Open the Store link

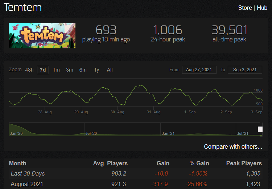(x=245, y=8)
